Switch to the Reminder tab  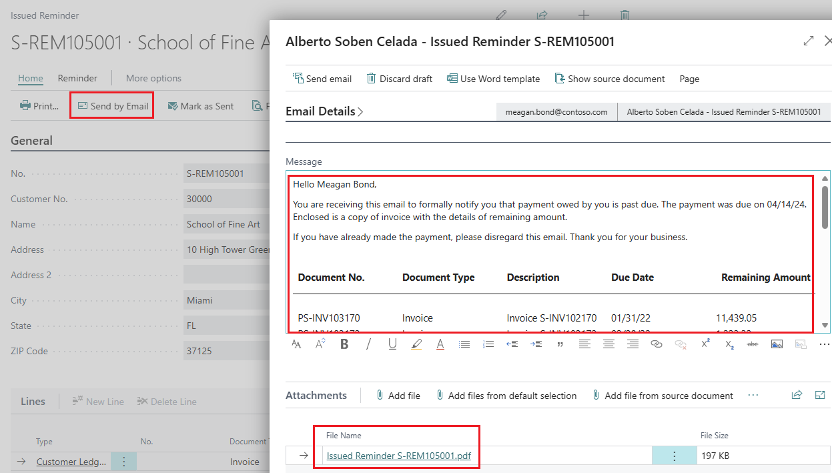coord(77,77)
